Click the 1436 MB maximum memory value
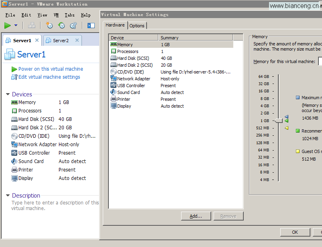The height and width of the screenshot is (247, 322). tap(310, 118)
